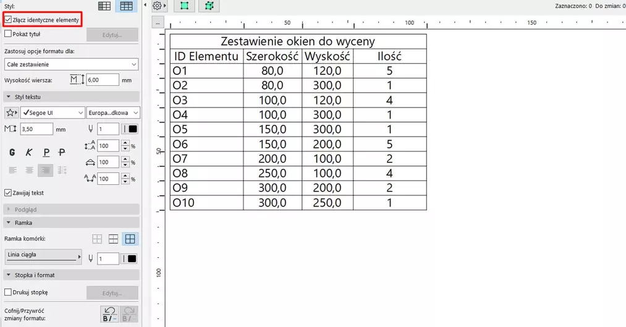Viewport: 626px width, 327px height.
Task: Redo the last format change
Action: pos(129,314)
